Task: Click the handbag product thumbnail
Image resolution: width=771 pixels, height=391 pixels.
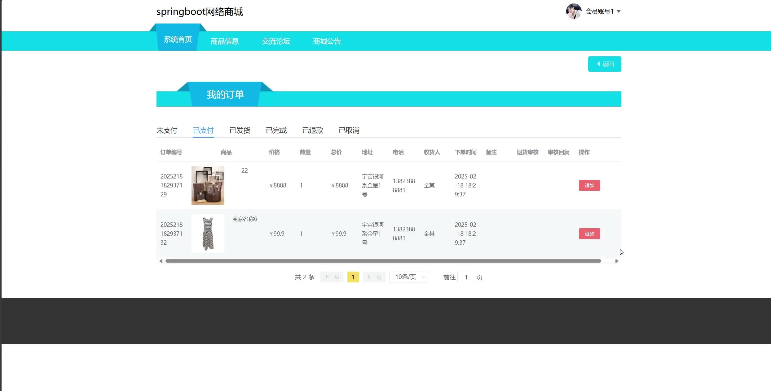Action: (x=208, y=185)
